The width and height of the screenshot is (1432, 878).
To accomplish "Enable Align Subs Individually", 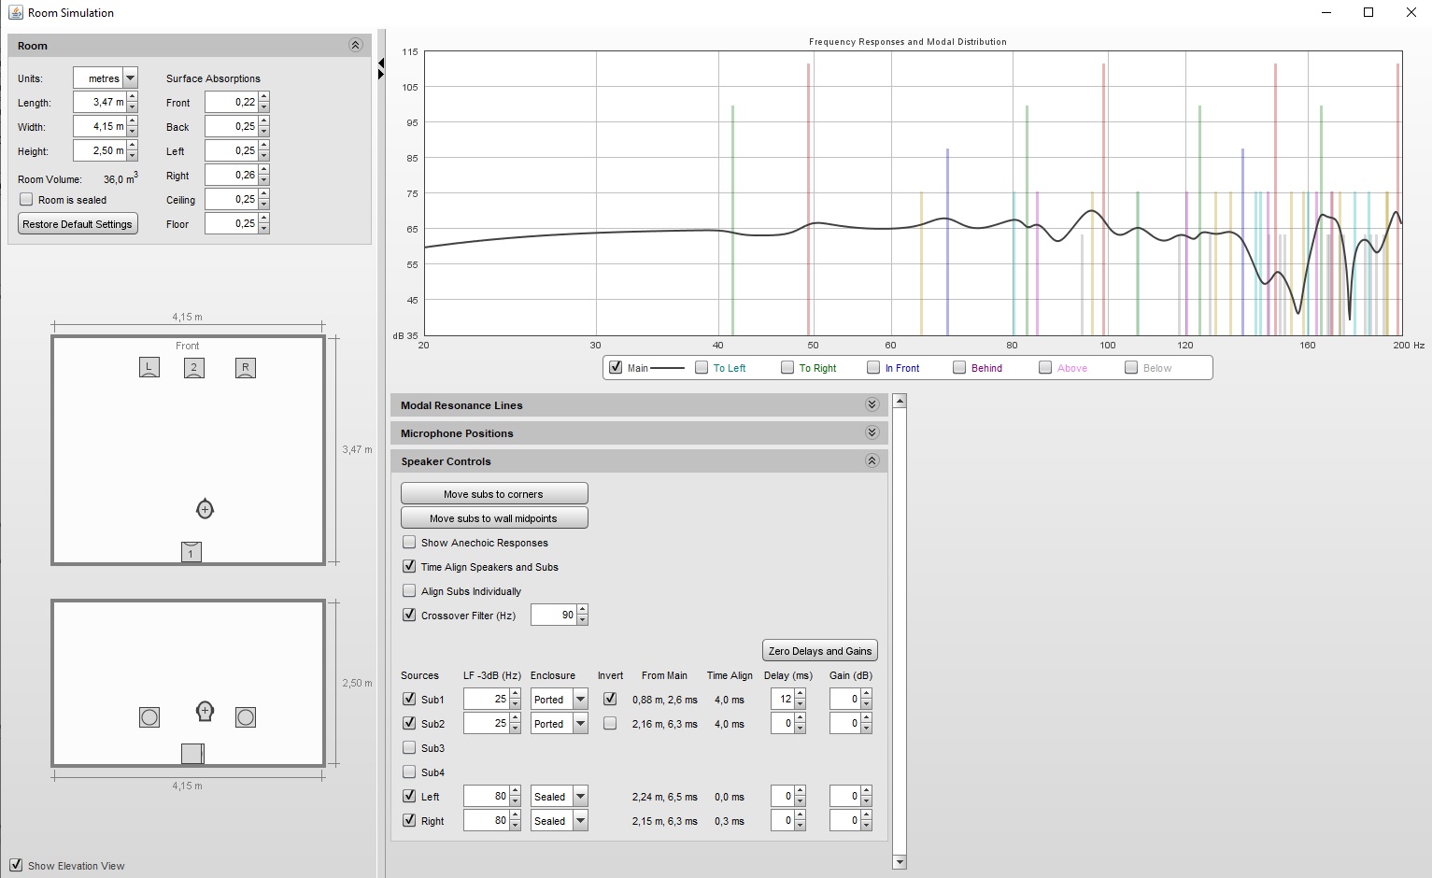I will 409,590.
